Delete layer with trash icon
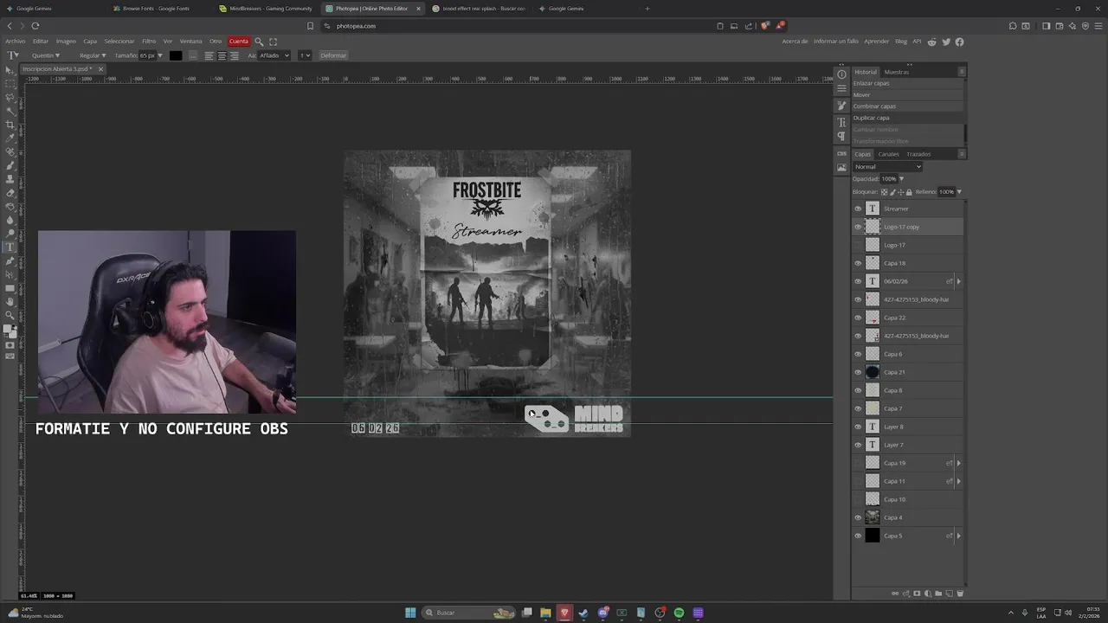Screen dimensions: 1108x623 [959, 594]
